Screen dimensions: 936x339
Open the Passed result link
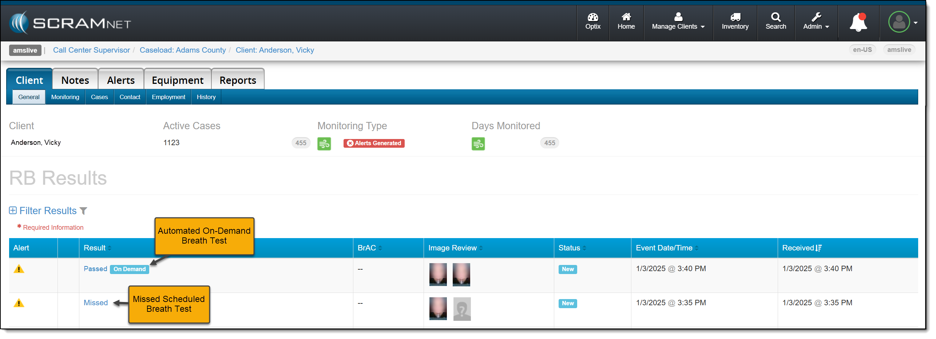pos(95,269)
